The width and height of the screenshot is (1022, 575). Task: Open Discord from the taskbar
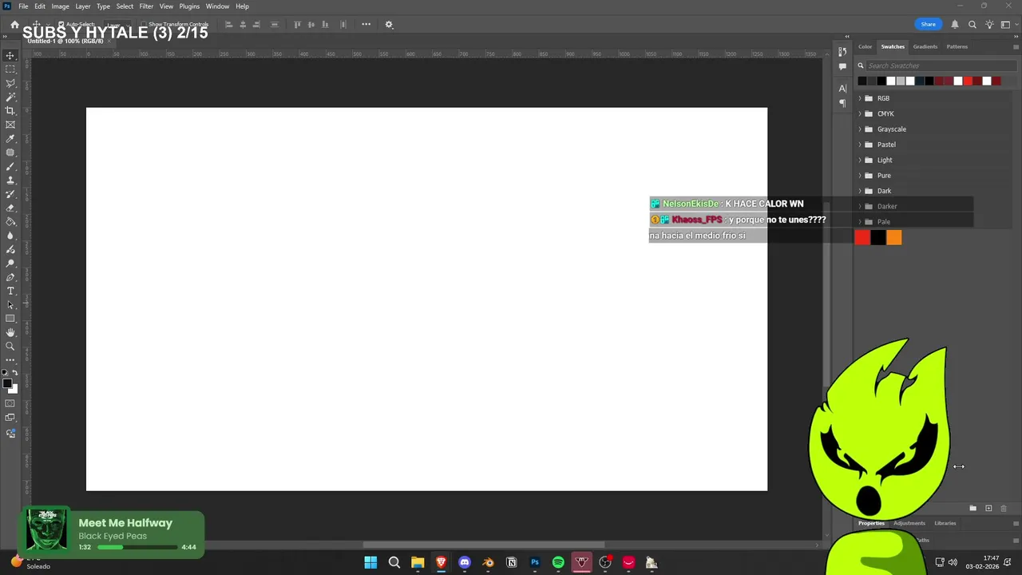coord(465,563)
